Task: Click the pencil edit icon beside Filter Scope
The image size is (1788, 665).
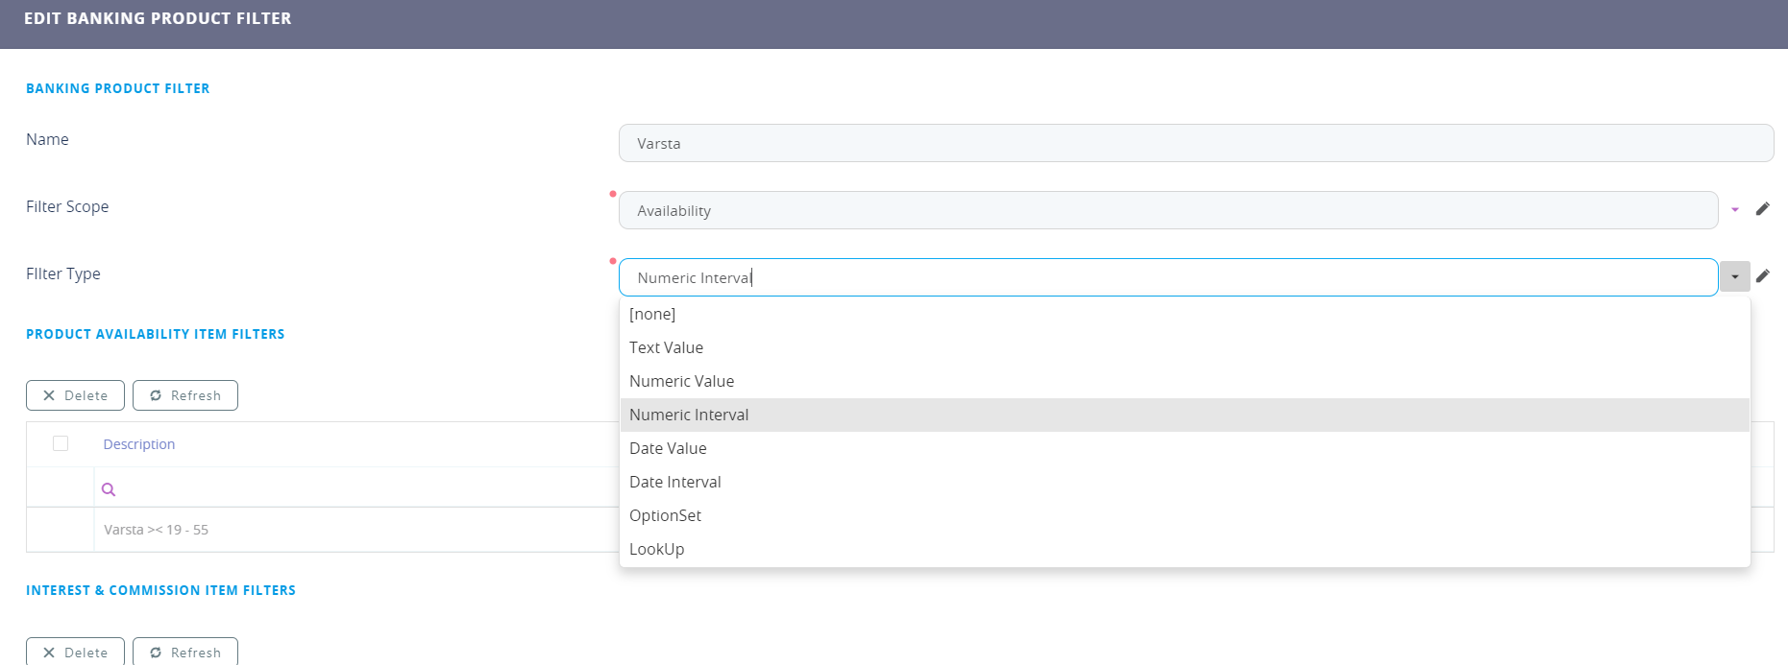Action: [x=1762, y=209]
